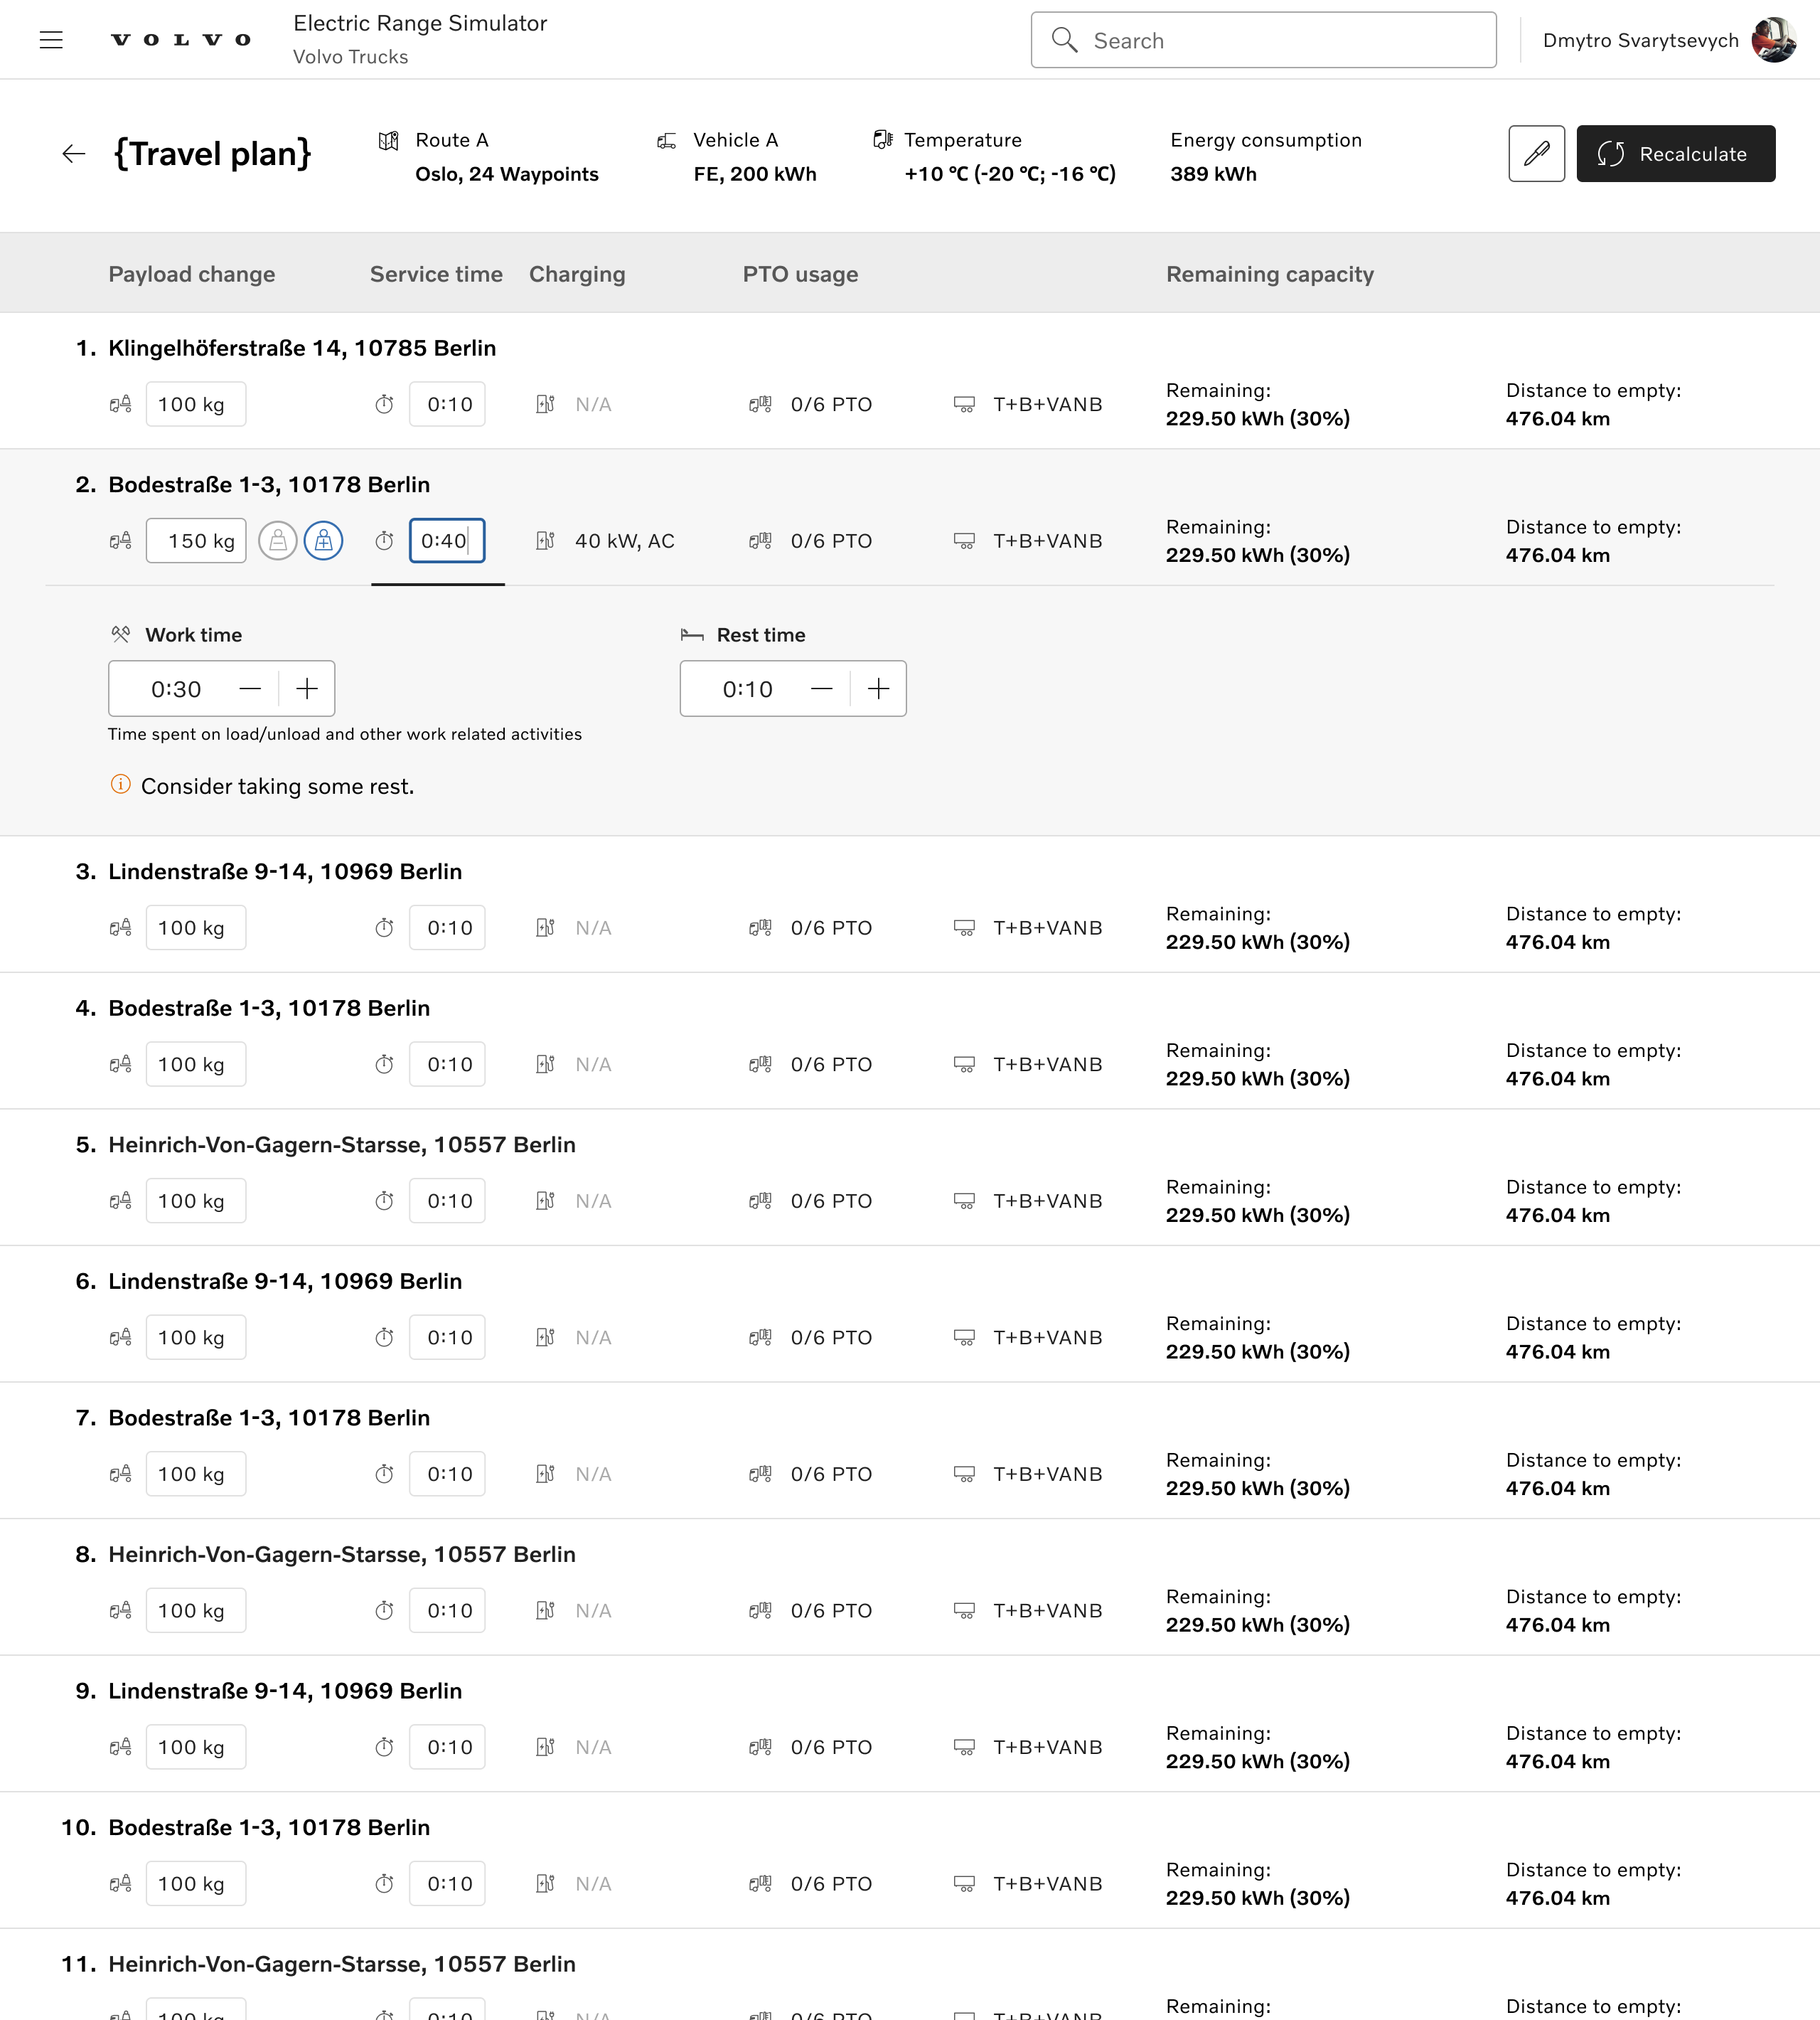
Task: Decrease Rest time with minus button
Action: (x=822, y=689)
